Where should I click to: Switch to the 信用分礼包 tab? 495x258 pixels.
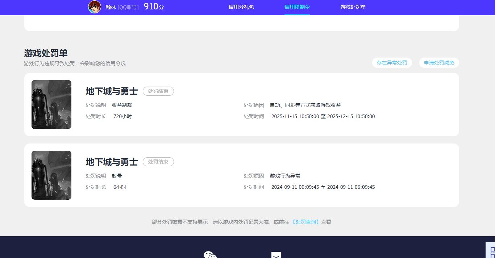point(241,7)
